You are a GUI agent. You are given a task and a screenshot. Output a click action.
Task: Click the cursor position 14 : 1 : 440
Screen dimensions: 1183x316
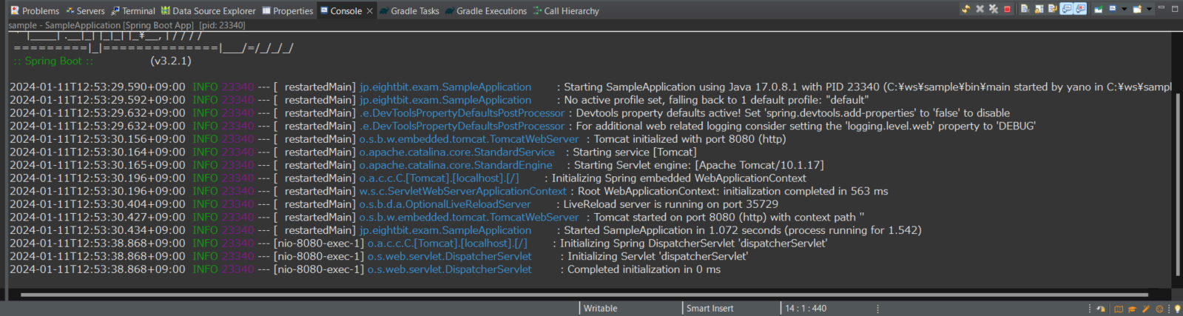pyautogui.click(x=806, y=309)
